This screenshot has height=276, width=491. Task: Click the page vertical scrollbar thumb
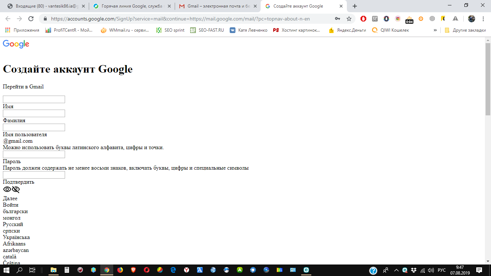click(x=488, y=79)
